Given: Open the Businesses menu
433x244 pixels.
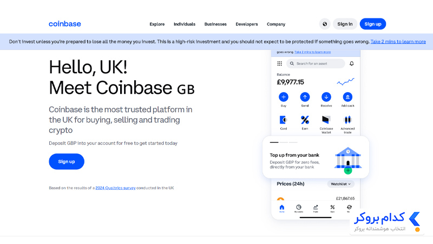Looking at the screenshot, I should tap(215, 24).
